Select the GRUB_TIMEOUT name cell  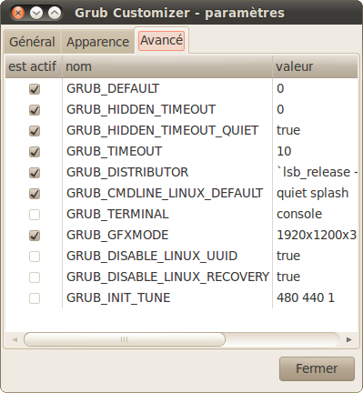point(167,151)
